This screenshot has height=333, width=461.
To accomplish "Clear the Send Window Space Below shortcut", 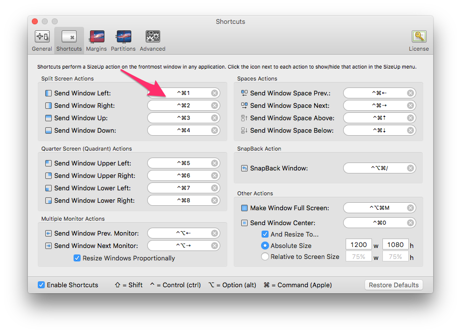I will coord(410,130).
